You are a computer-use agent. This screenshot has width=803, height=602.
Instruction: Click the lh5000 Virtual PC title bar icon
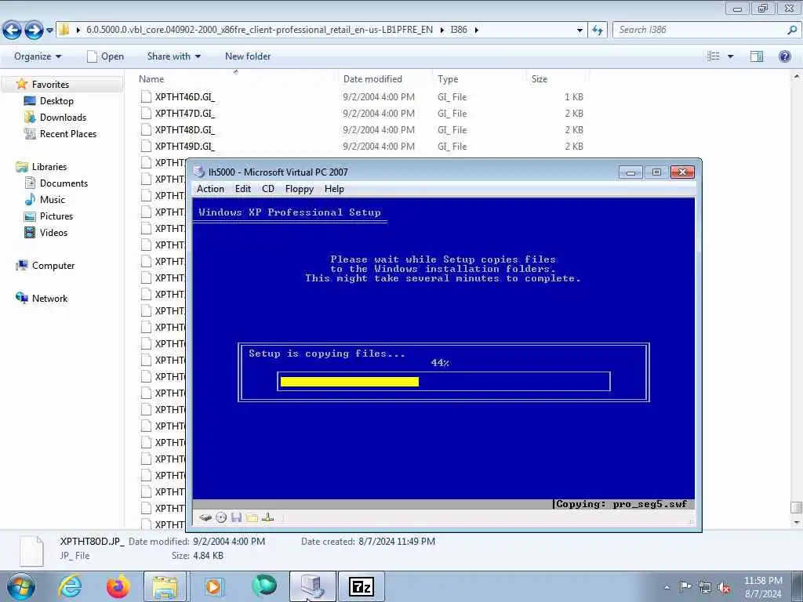[x=199, y=172]
